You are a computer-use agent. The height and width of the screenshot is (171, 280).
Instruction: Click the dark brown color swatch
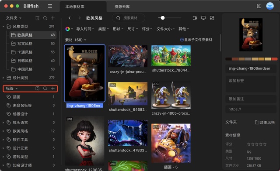tap(228, 59)
